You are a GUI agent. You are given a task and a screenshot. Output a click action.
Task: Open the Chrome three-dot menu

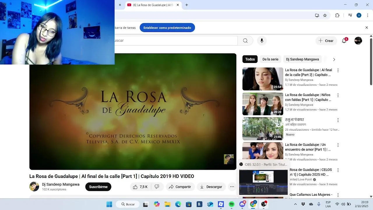[368, 15]
